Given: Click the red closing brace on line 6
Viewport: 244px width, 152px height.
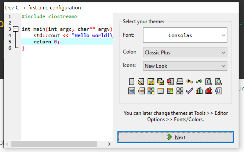Looking at the screenshot, I should coord(23,48).
